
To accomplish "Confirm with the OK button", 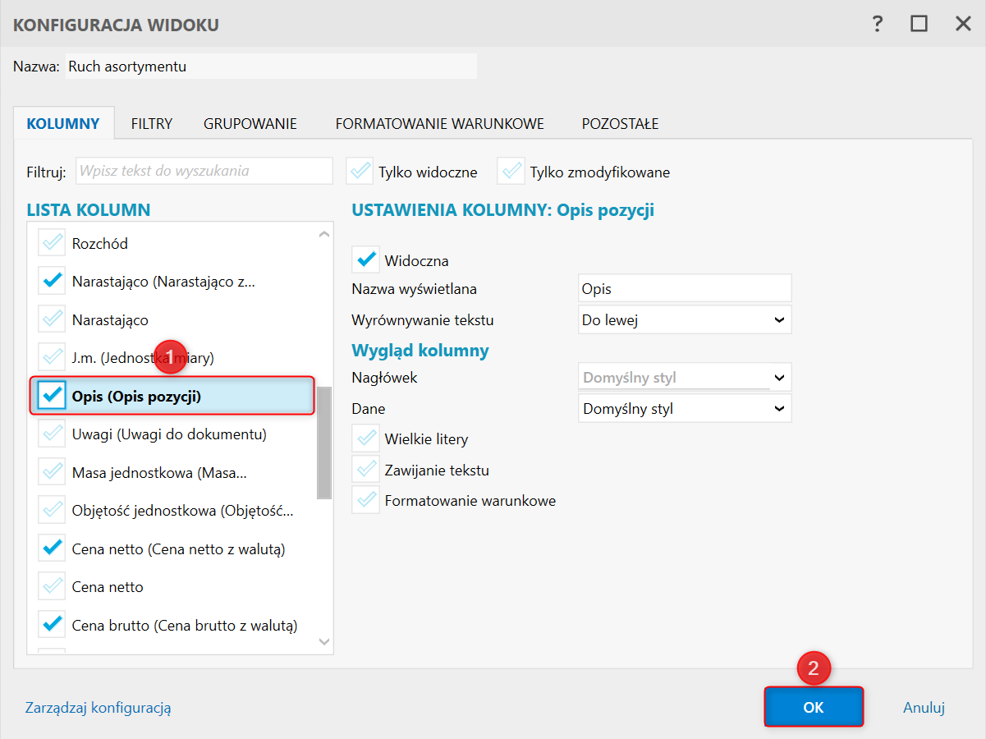I will (x=814, y=707).
